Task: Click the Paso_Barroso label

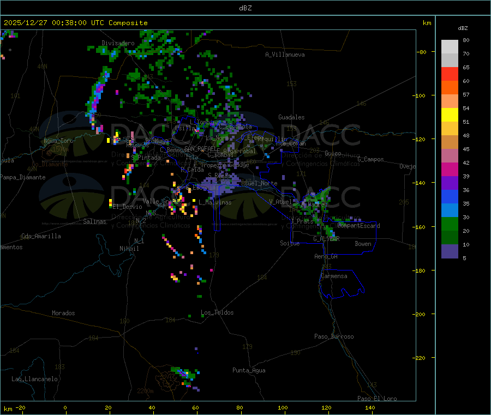Action: point(334,336)
